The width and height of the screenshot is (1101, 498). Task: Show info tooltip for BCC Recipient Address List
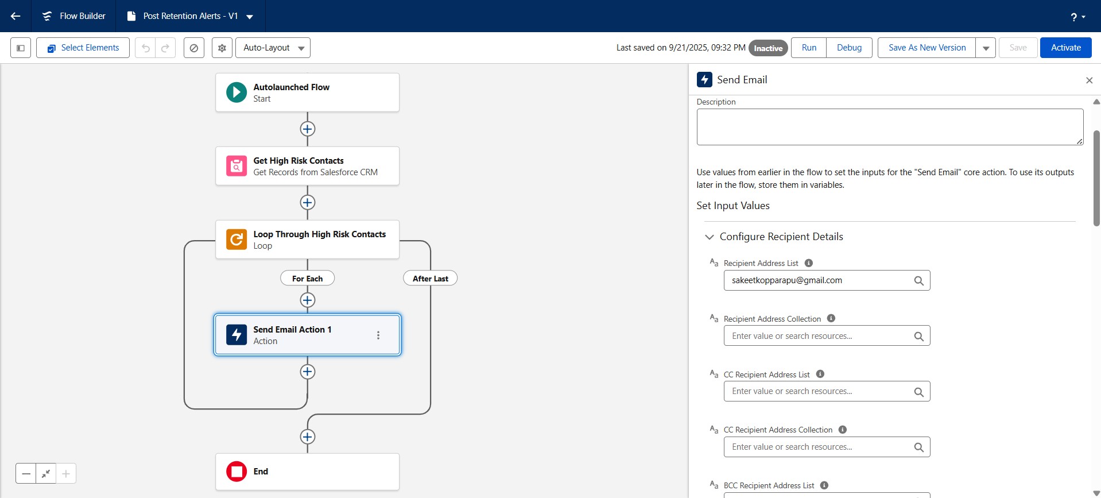[824, 485]
